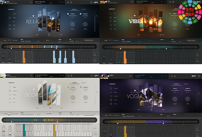Switch to Score's Effects tab

pyautogui.click(x=75, y=83)
